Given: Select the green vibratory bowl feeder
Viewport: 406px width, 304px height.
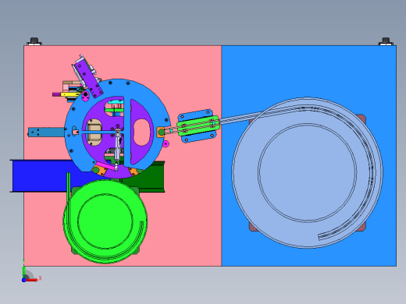Looking at the screenshot, I should pos(105,221).
